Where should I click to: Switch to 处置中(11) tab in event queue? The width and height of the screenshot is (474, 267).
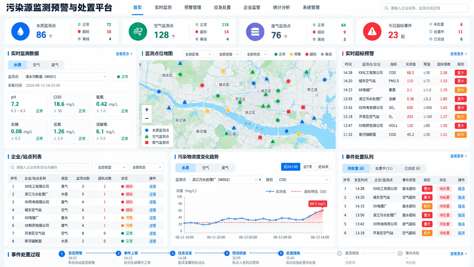pos(384,168)
